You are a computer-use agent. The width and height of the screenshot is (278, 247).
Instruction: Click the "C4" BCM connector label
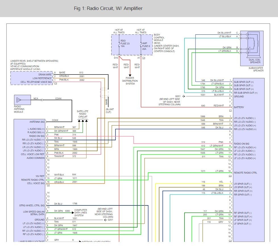tap(144, 58)
